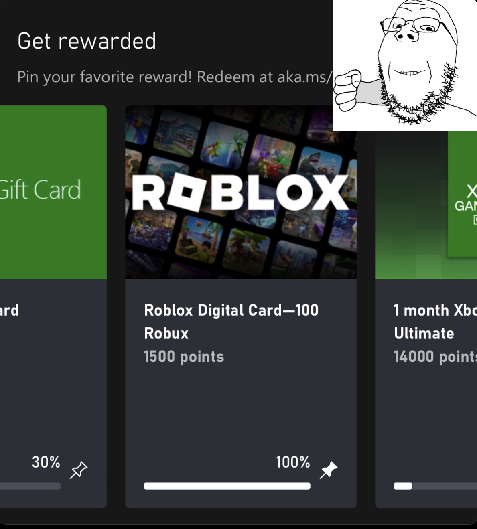
Task: Select the 14000 points price label
Action: pyautogui.click(x=435, y=357)
